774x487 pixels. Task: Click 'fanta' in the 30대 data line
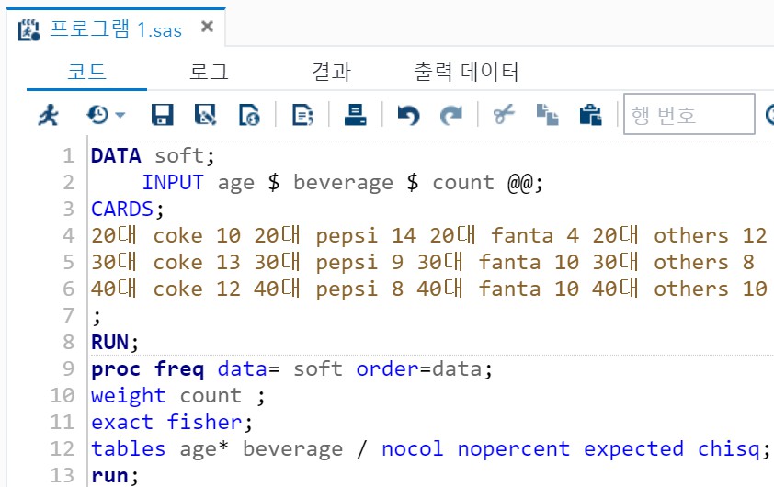click(x=509, y=263)
